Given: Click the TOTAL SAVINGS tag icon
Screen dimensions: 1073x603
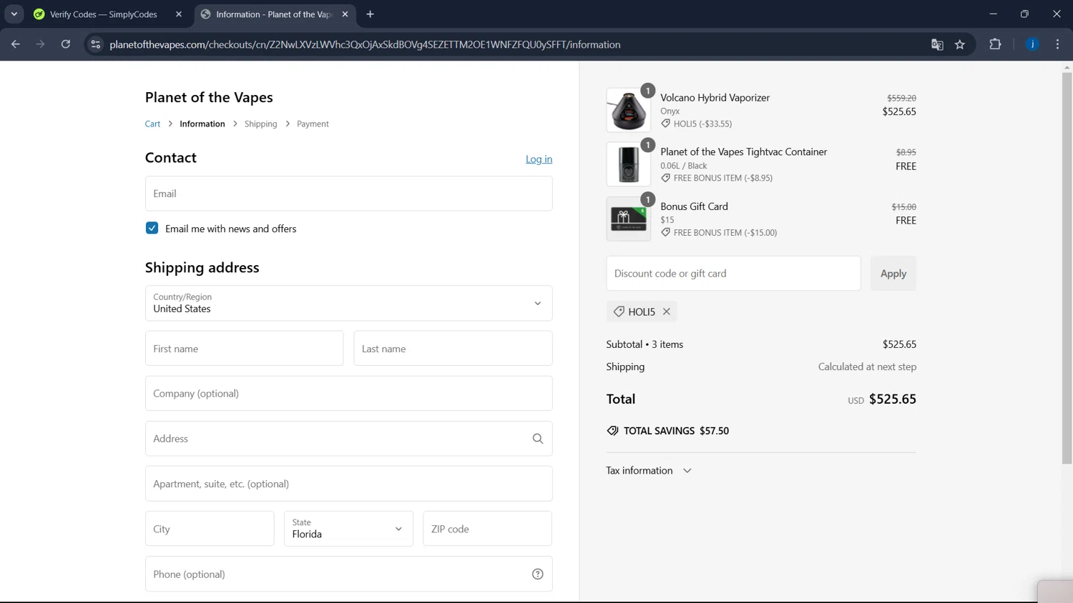Looking at the screenshot, I should point(612,431).
